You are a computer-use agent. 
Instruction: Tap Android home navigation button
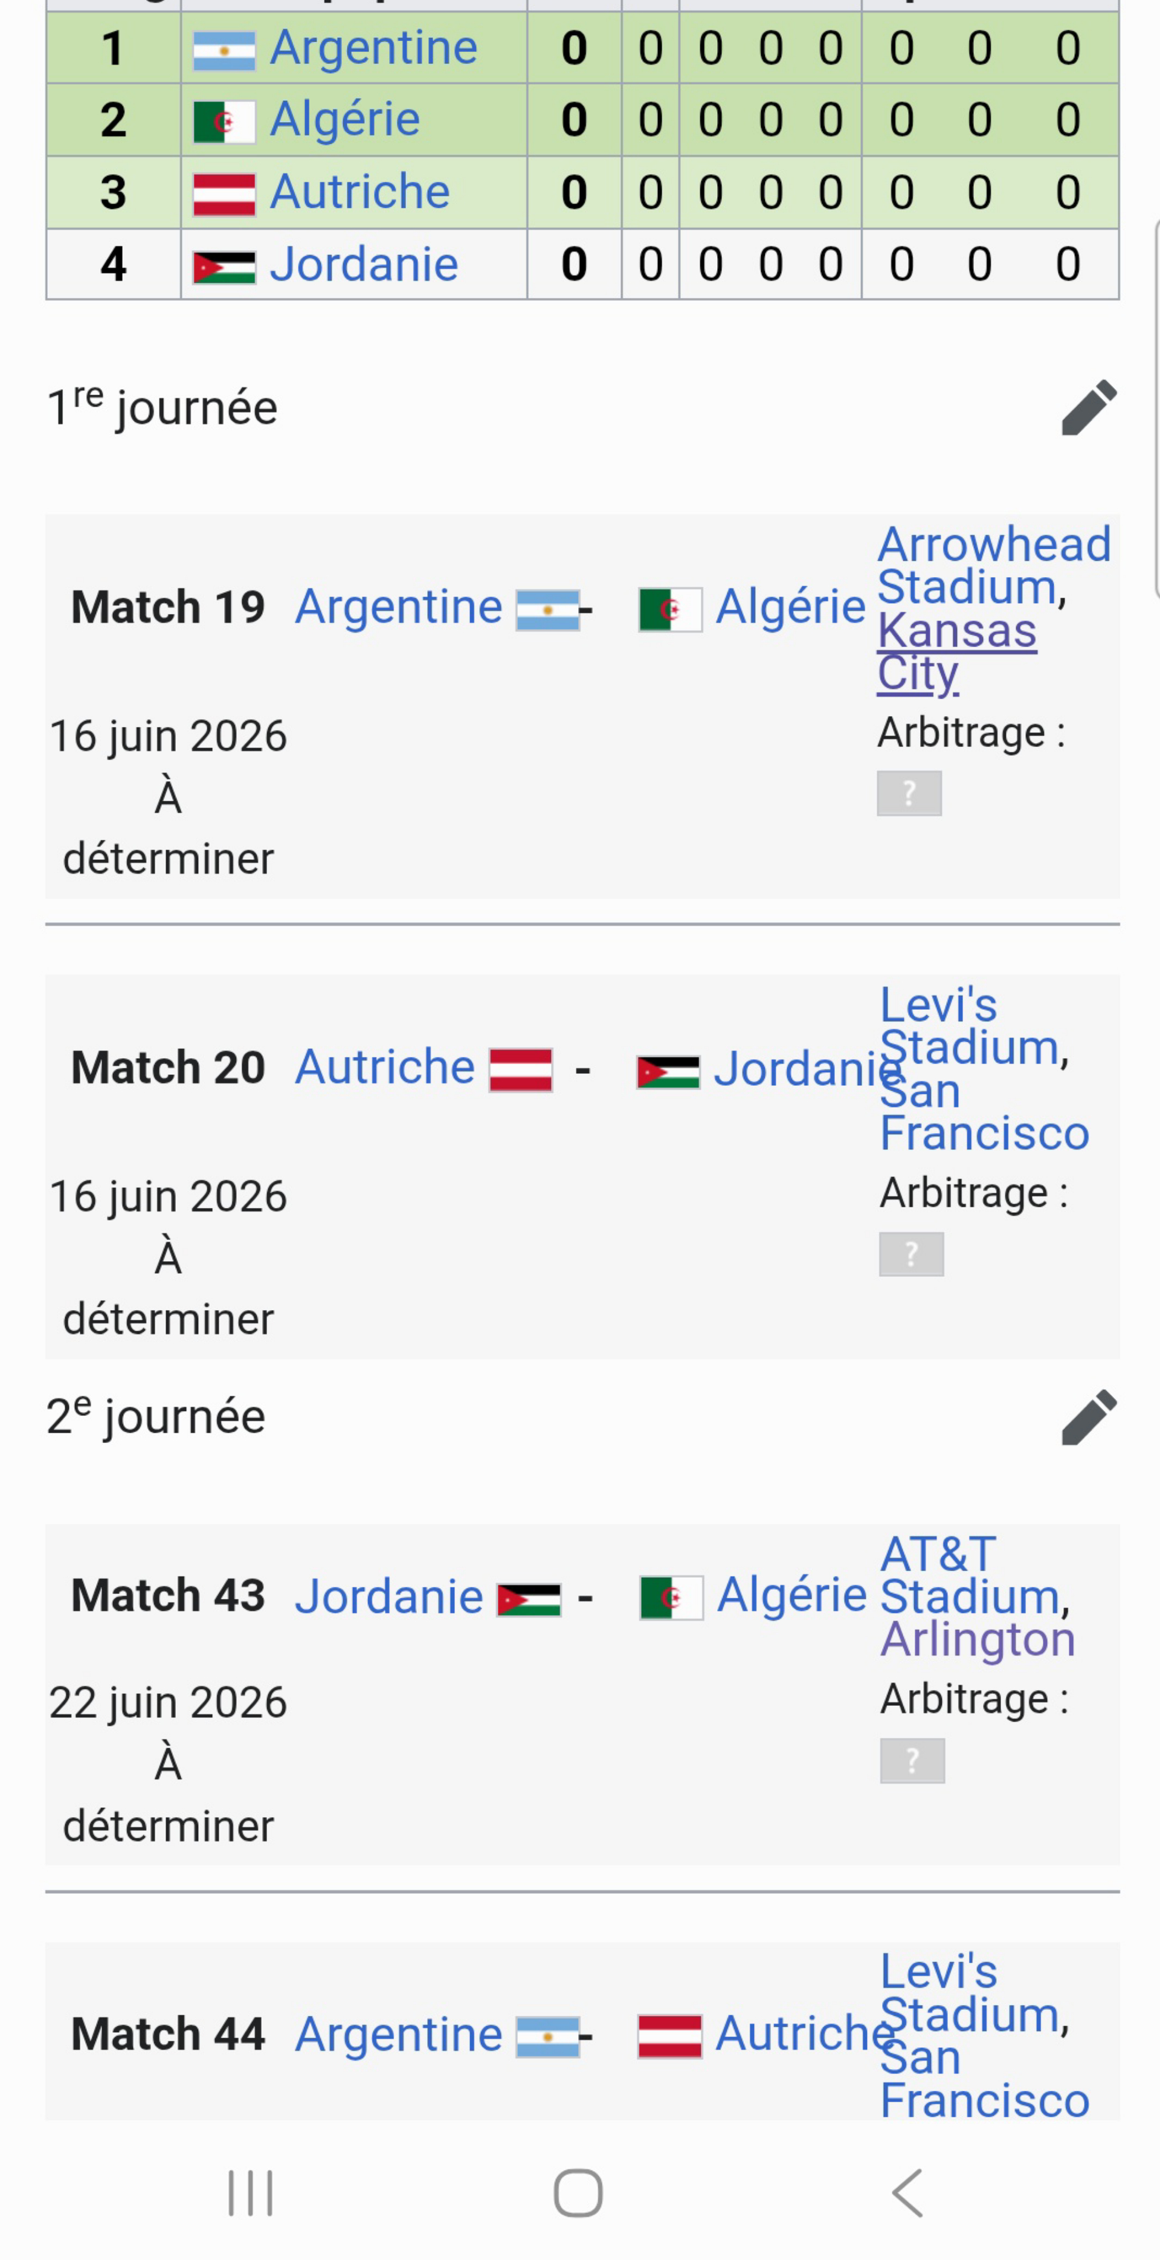578,2192
